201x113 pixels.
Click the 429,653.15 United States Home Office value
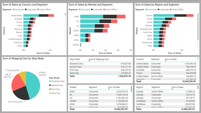click(191, 76)
